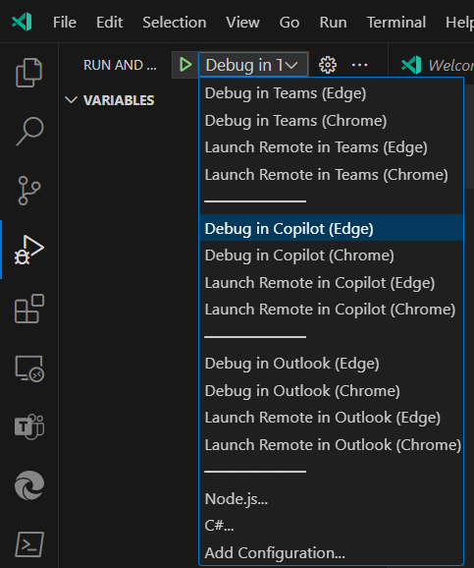Open the Edit menu
The image size is (474, 568).
click(x=109, y=23)
